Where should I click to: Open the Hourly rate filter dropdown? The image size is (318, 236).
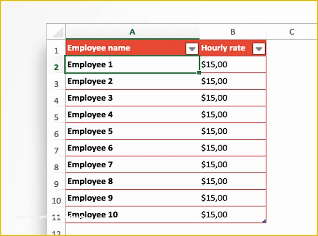[259, 48]
